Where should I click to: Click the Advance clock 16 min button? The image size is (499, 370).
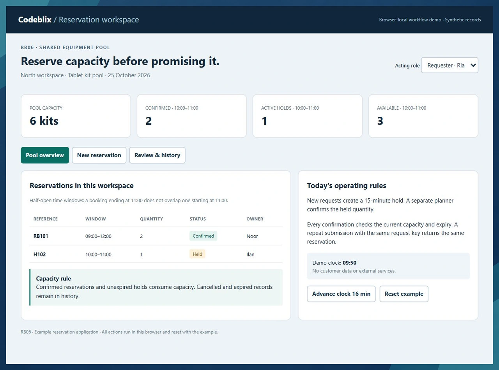[341, 294]
